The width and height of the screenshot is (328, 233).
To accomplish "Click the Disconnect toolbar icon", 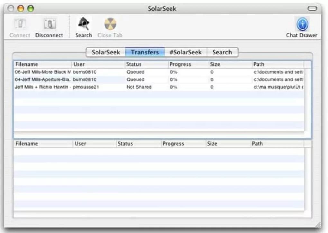I will (x=50, y=24).
